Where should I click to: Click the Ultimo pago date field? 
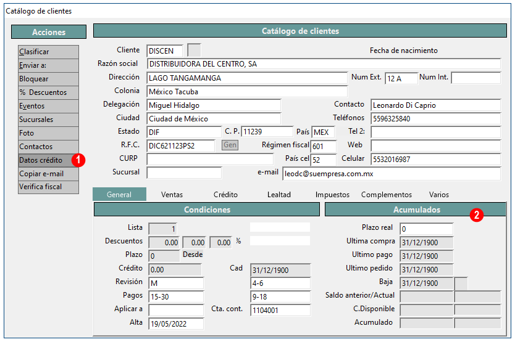point(427,256)
